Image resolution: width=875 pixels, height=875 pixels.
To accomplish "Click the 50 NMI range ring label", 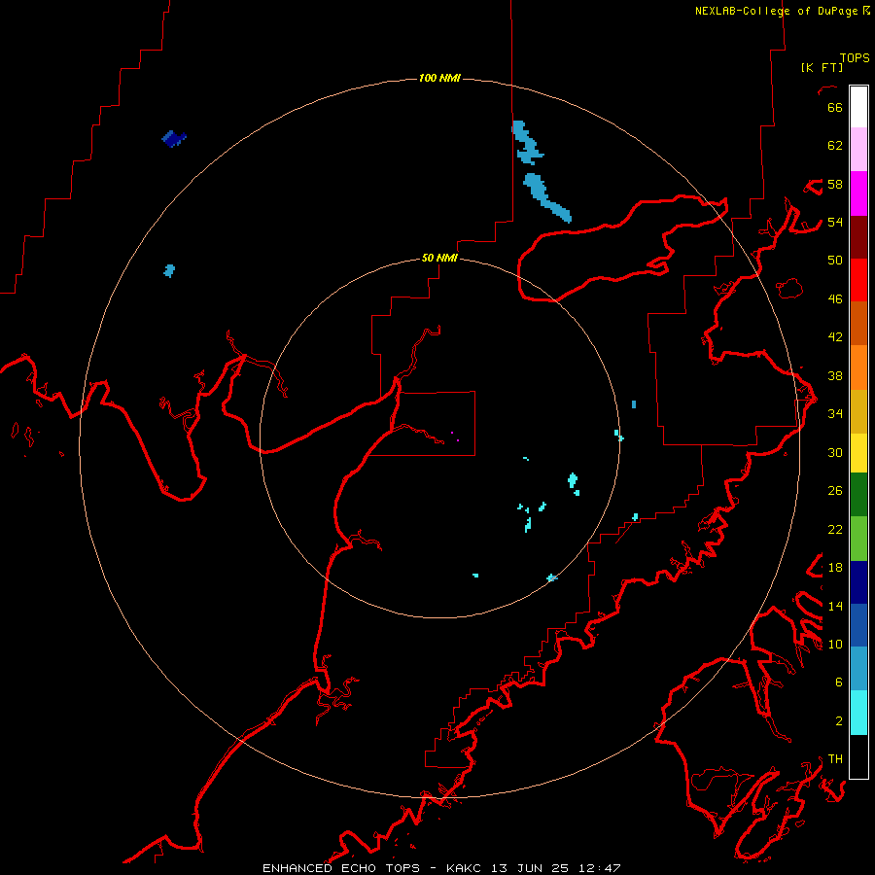I will click(x=439, y=258).
